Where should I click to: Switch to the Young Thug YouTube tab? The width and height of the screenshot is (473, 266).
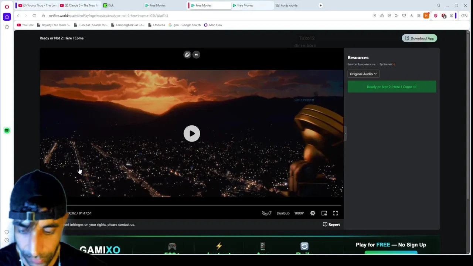(x=37, y=6)
